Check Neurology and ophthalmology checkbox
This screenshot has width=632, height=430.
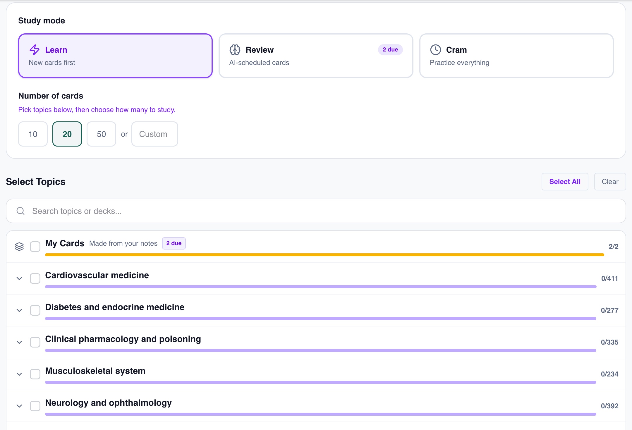[35, 406]
